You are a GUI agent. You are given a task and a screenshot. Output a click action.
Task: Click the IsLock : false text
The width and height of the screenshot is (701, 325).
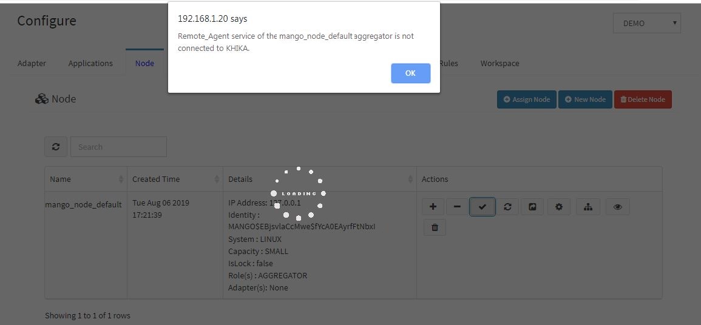[x=250, y=263]
